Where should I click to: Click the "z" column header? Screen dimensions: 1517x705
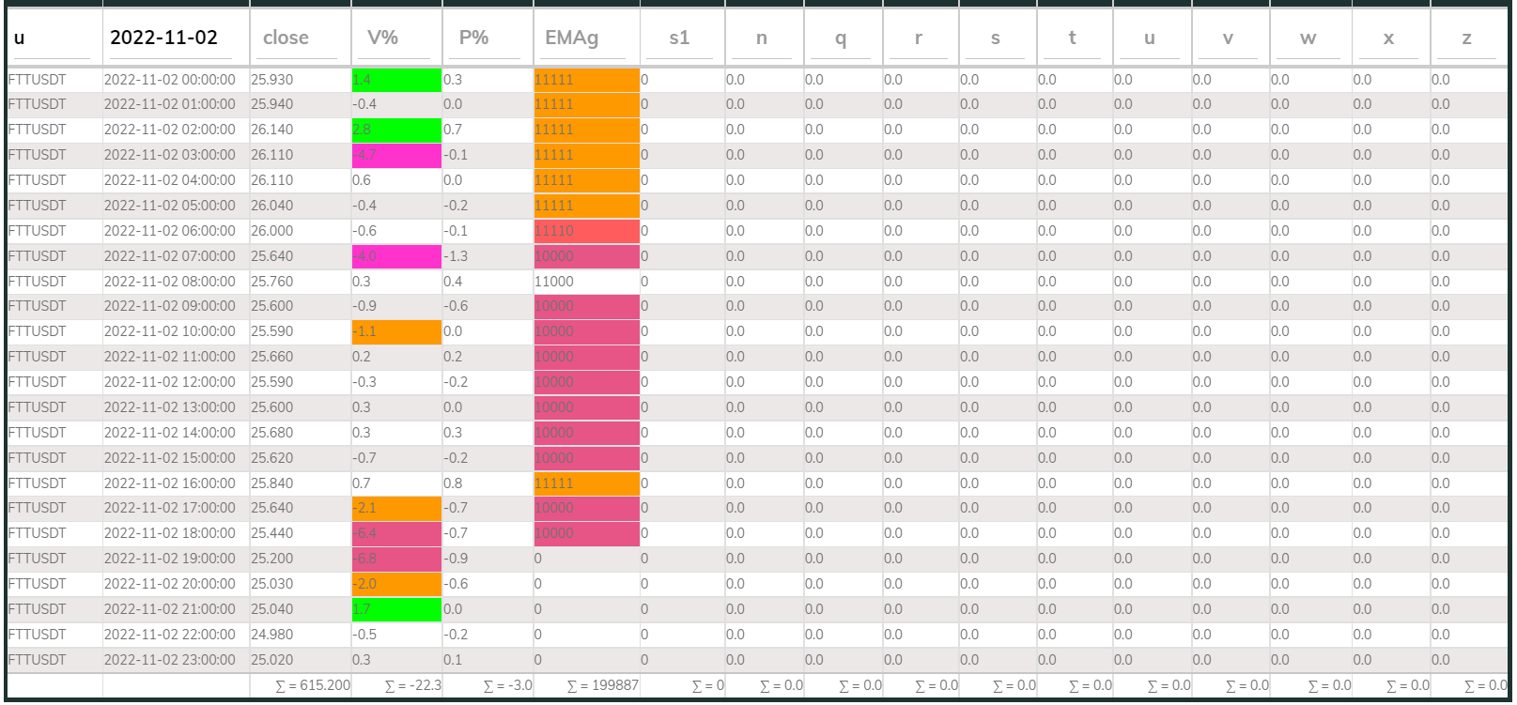coord(1466,38)
